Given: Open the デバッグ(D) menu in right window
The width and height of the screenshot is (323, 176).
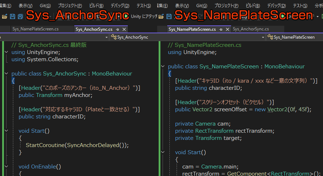Looking at the screenshot, I should tap(276, 6).
